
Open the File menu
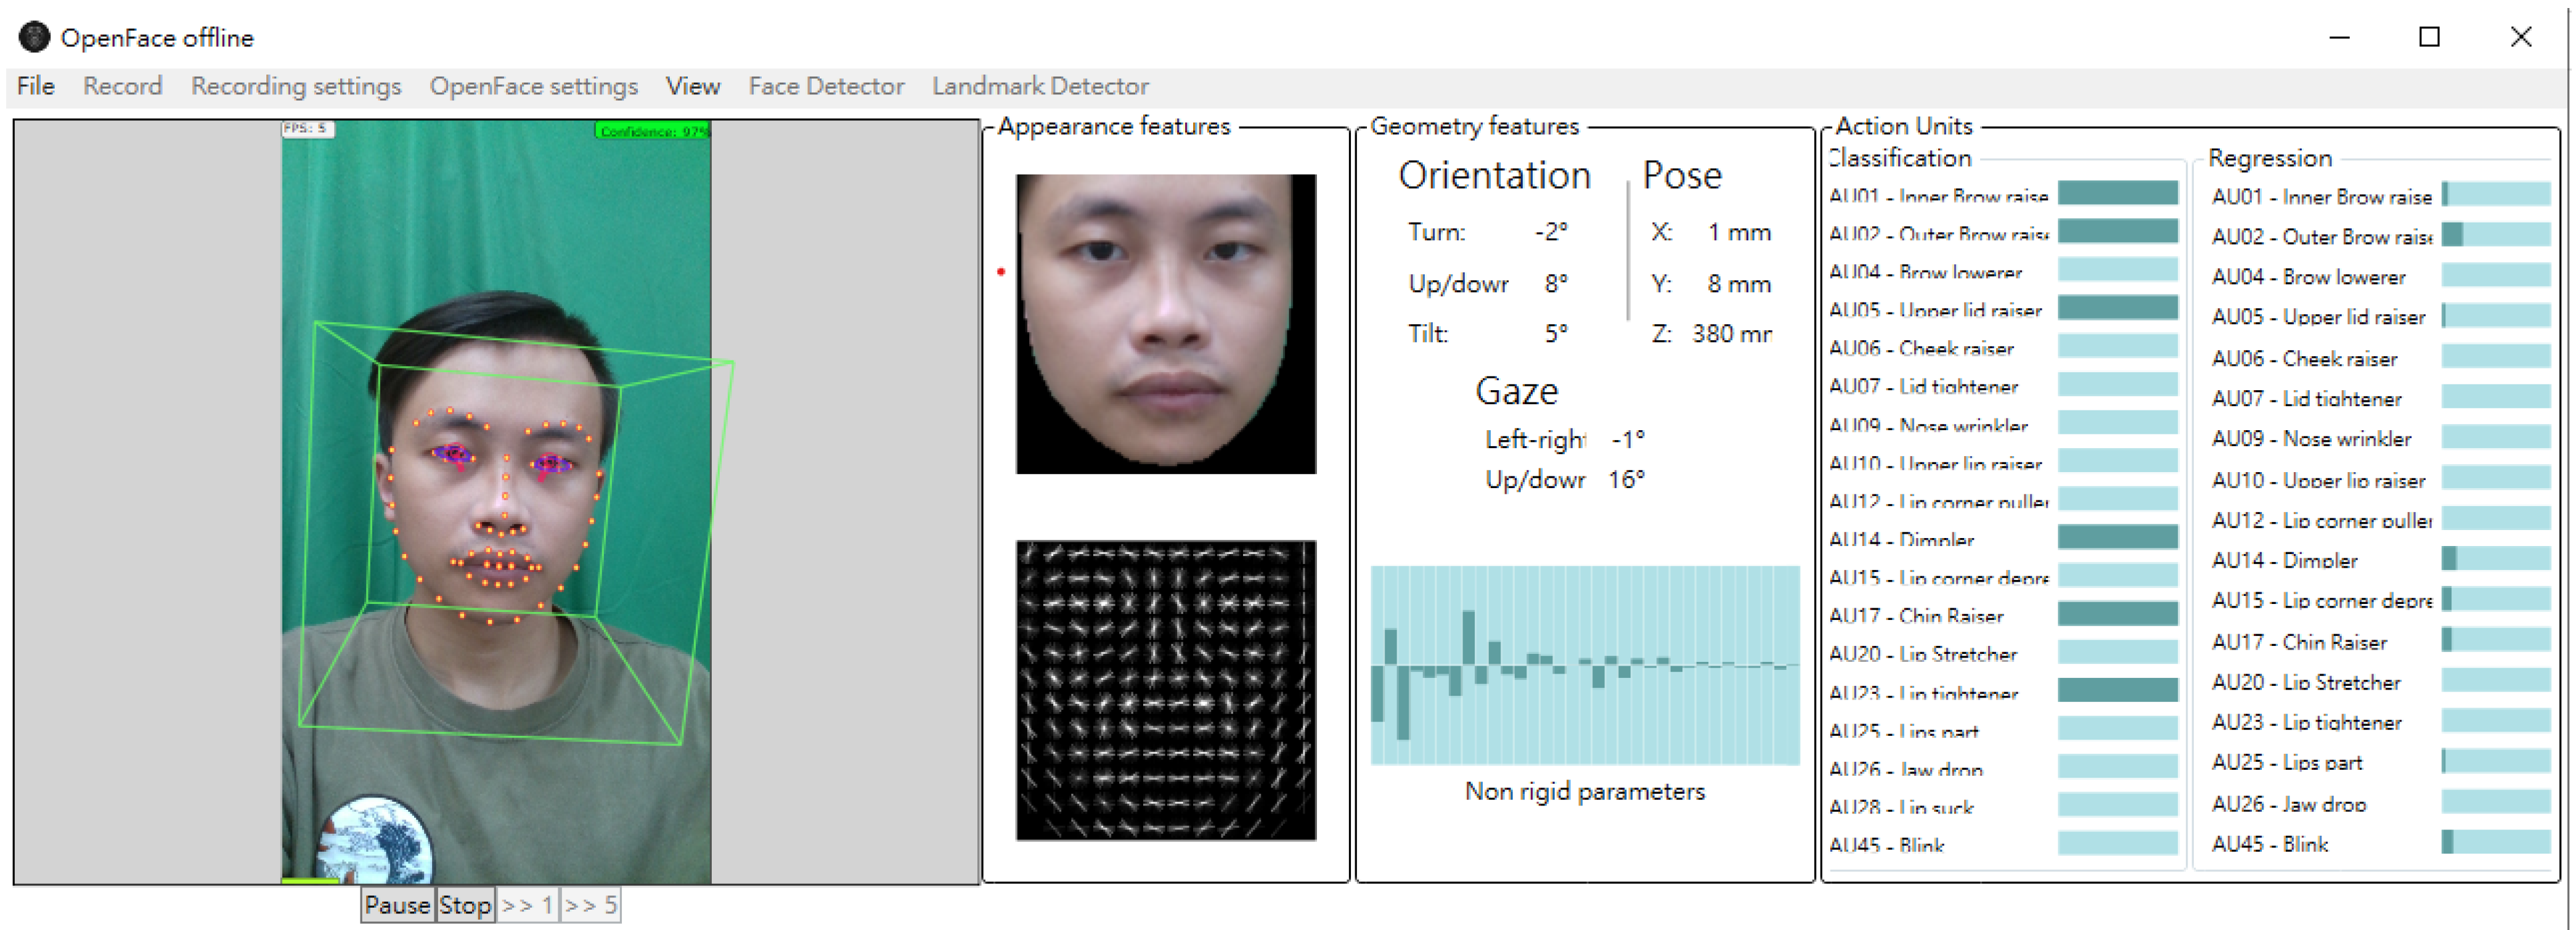[36, 86]
